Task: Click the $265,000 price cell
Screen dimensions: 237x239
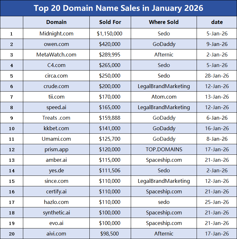Action: point(110,65)
